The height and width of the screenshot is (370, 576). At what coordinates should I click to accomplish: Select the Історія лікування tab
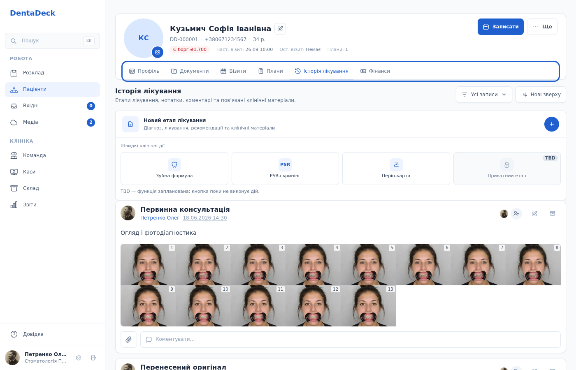322,71
